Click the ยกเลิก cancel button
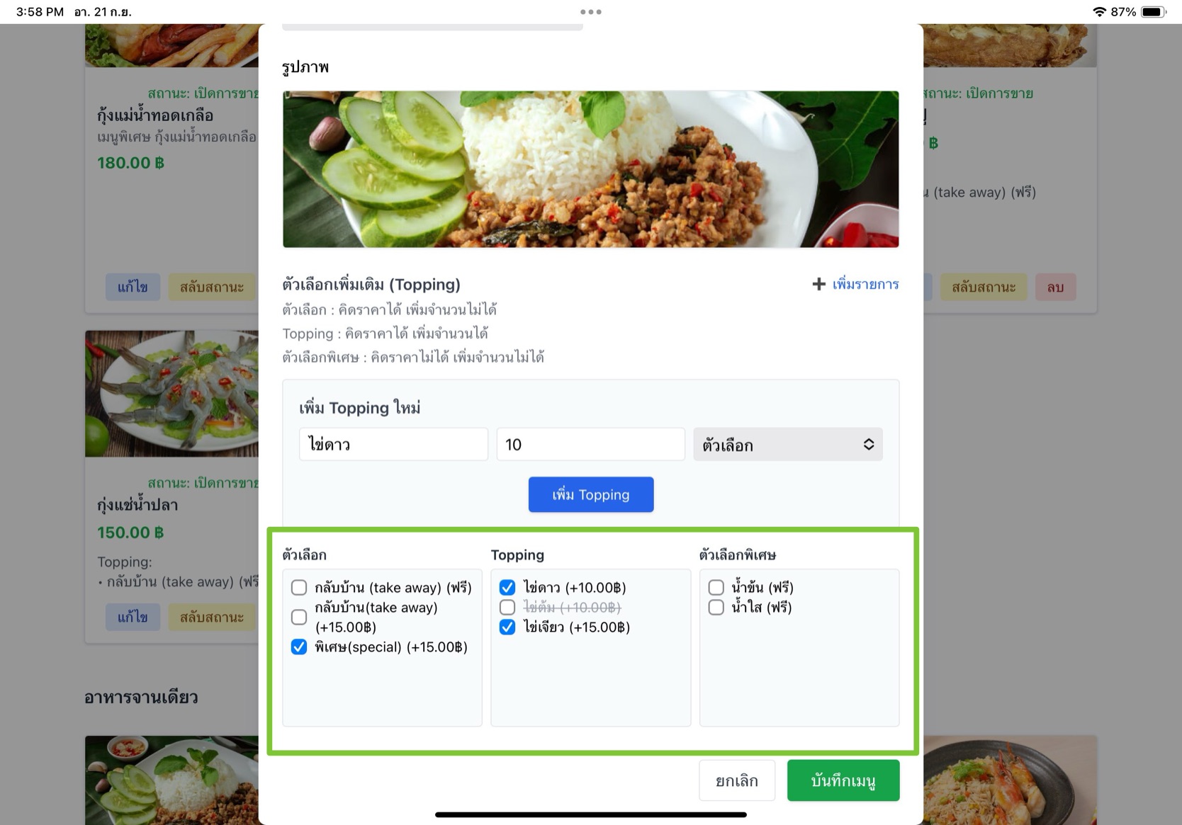The height and width of the screenshot is (825, 1182). (x=737, y=780)
